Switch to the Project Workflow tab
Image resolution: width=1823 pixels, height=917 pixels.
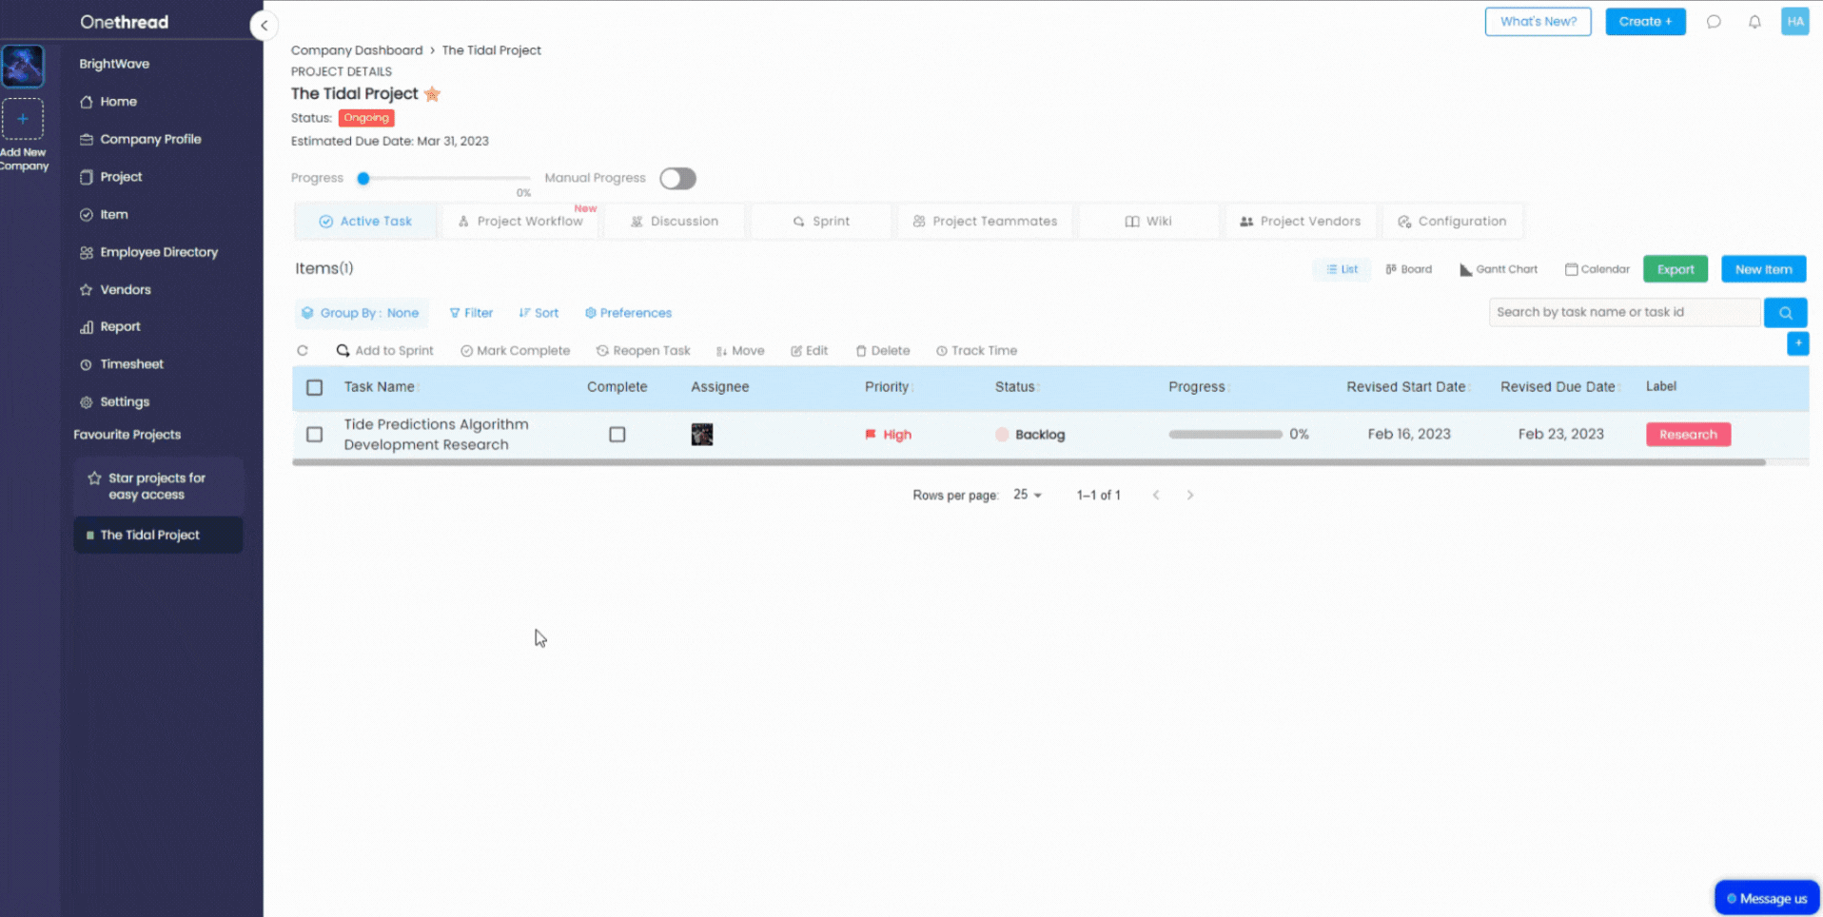pos(520,222)
